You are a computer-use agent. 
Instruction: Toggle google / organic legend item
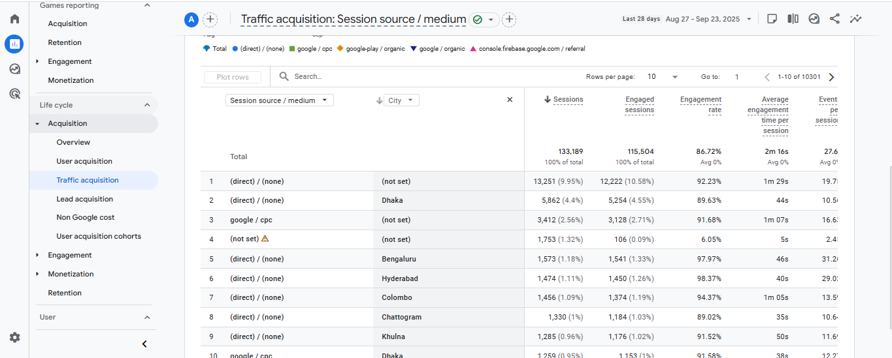point(437,49)
